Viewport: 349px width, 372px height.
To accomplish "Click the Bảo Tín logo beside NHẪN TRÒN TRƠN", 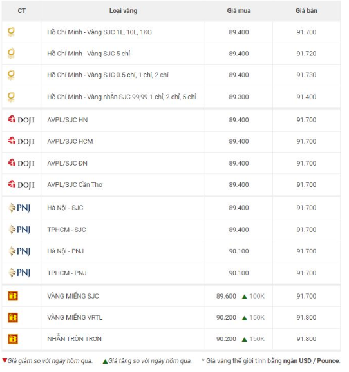I will pos(13,339).
